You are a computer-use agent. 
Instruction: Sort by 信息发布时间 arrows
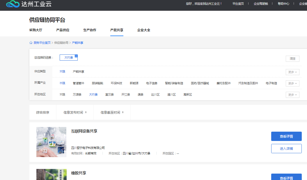click(86, 112)
